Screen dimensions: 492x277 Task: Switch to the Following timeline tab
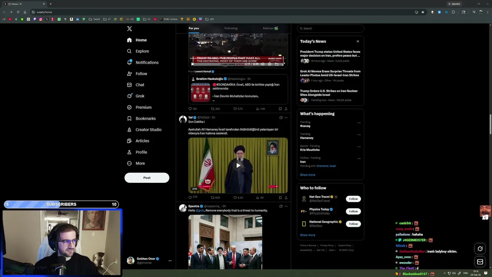pos(231,28)
